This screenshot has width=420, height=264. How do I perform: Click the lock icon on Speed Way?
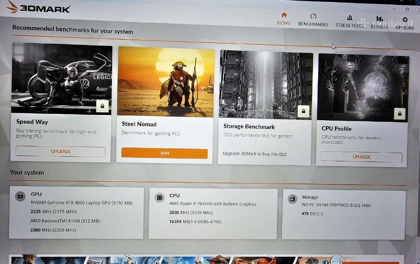click(x=103, y=106)
